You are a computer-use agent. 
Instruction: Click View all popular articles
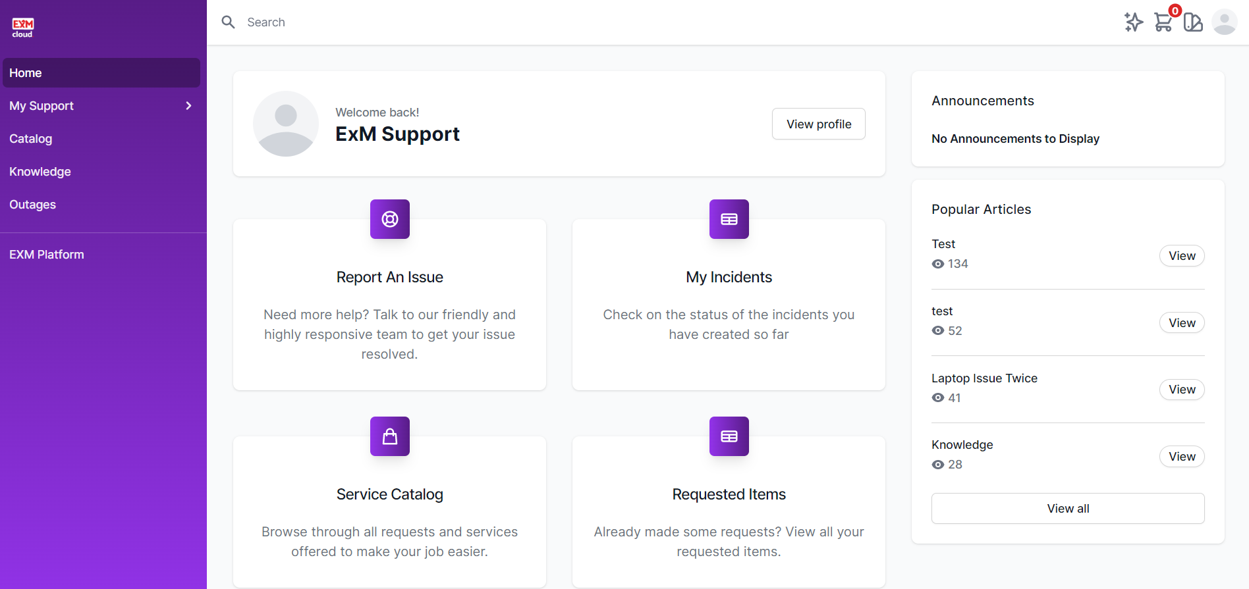click(1068, 509)
